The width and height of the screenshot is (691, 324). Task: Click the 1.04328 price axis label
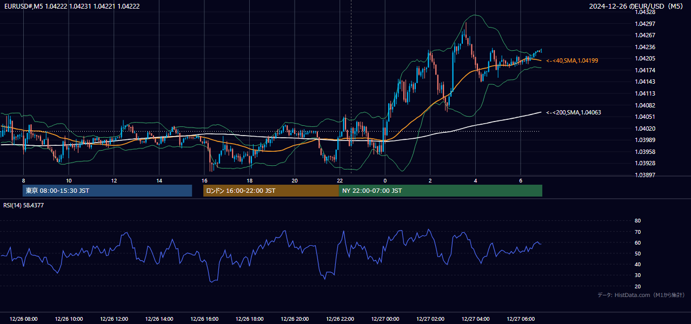coord(645,12)
